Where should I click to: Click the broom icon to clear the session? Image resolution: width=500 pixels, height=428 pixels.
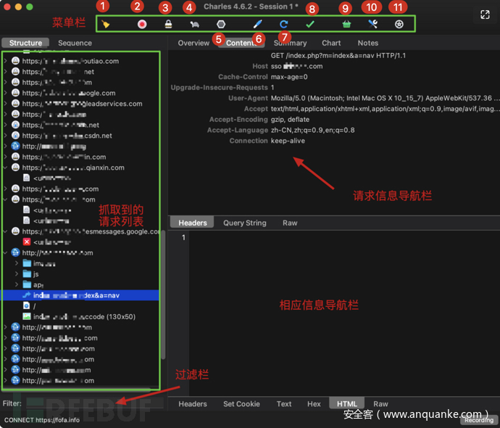click(x=106, y=24)
